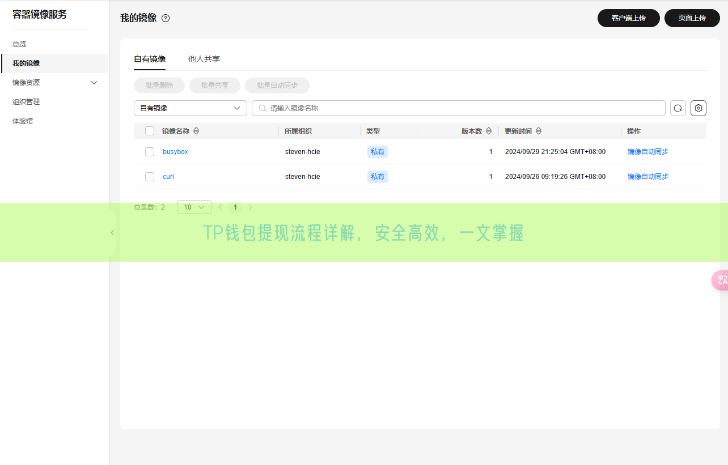Click the 类型 column header
The image size is (728, 465).
point(373,131)
